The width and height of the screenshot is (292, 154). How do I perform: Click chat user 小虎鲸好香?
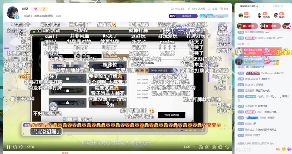251,106
